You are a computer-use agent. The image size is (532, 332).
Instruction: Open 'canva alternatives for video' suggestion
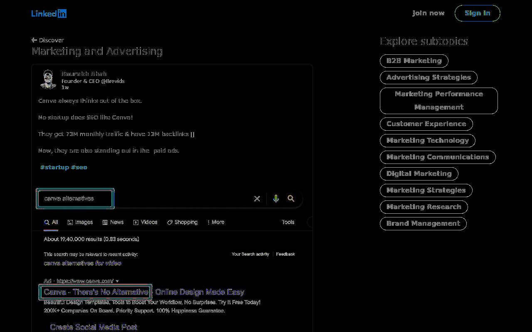tap(83, 263)
